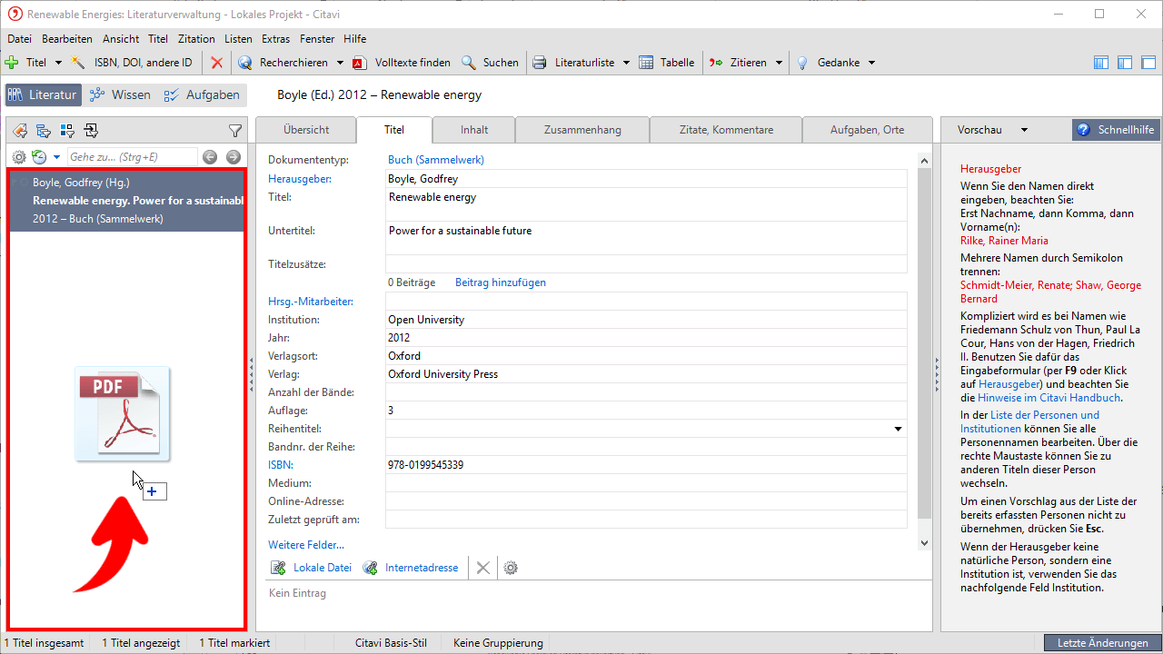Open the gear options beside Internetadresse
The width and height of the screenshot is (1163, 654).
(511, 568)
